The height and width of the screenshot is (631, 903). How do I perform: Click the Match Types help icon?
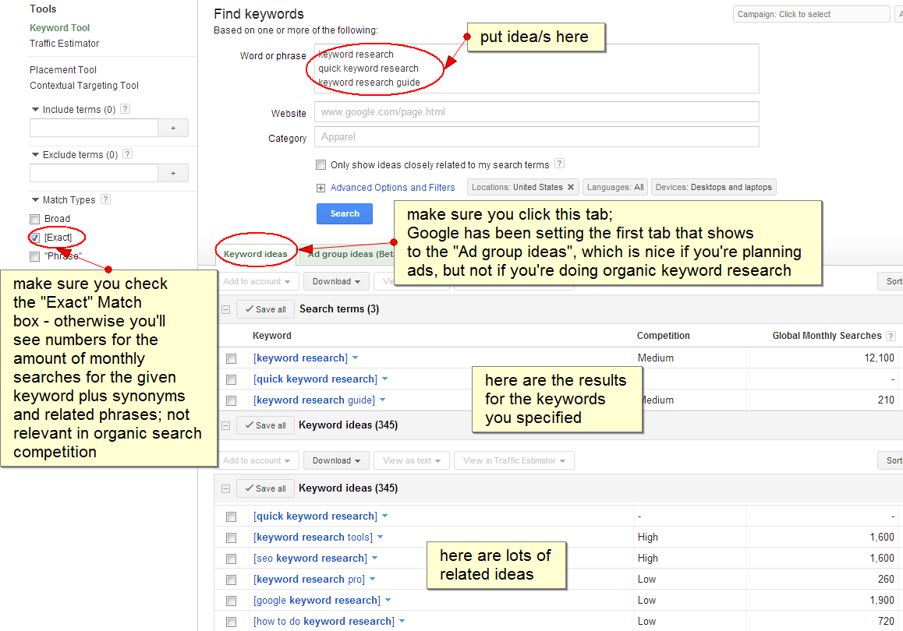[105, 199]
